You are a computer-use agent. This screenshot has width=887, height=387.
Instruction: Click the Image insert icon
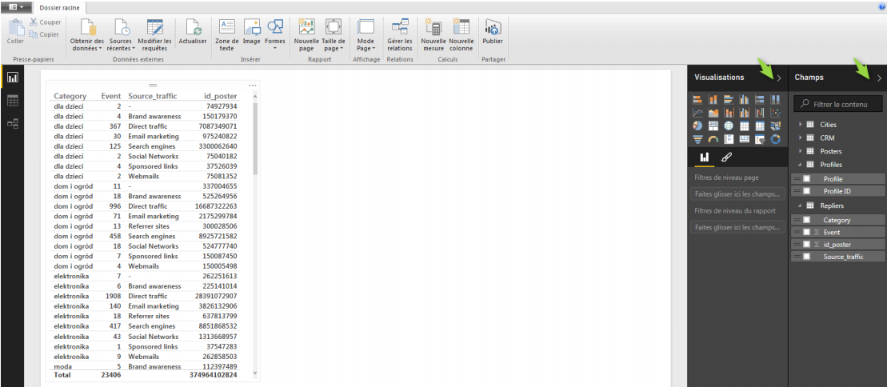[x=251, y=29]
